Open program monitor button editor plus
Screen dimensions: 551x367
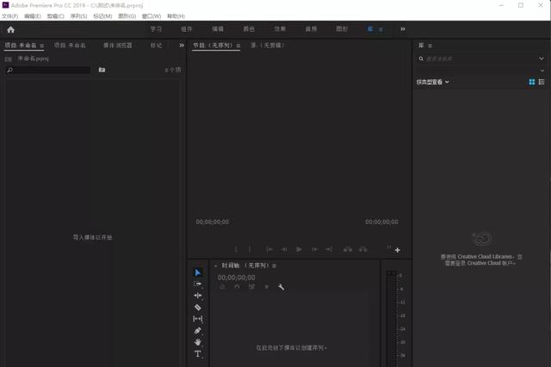tap(398, 250)
